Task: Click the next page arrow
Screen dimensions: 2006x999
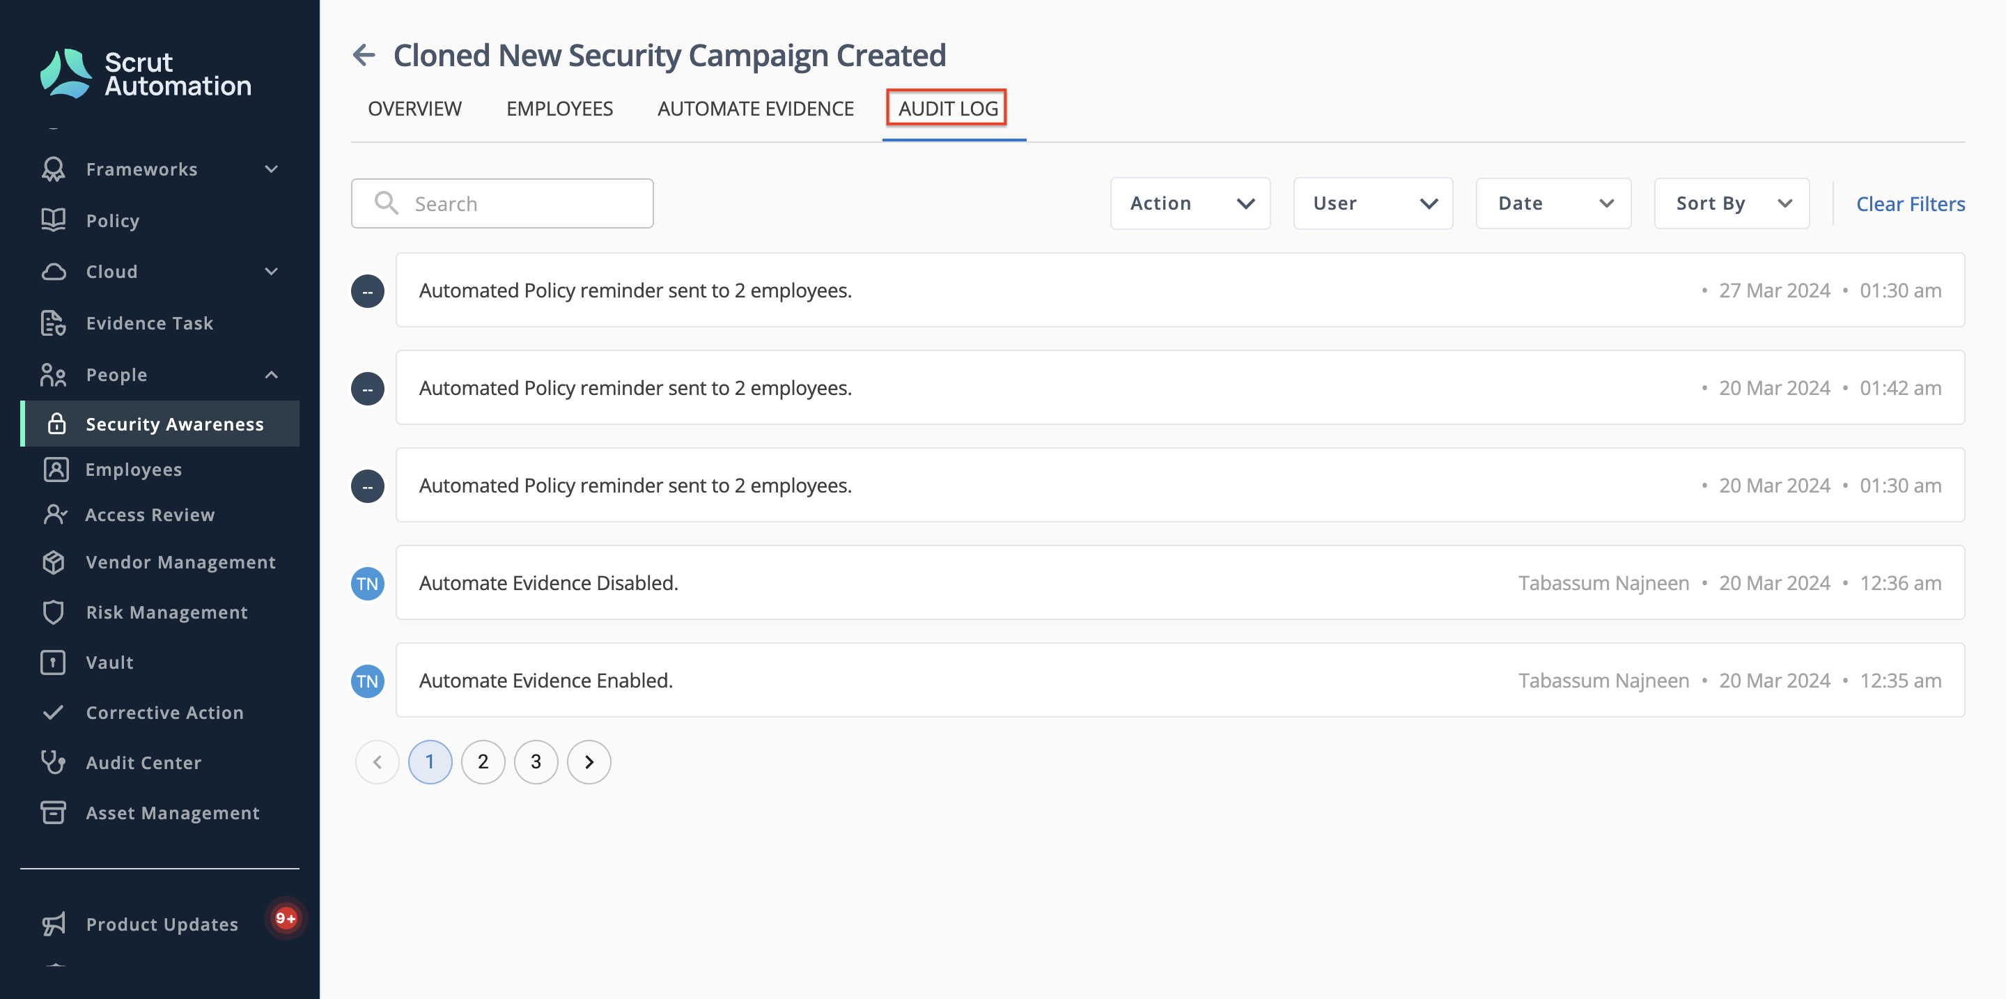Action: pos(589,761)
